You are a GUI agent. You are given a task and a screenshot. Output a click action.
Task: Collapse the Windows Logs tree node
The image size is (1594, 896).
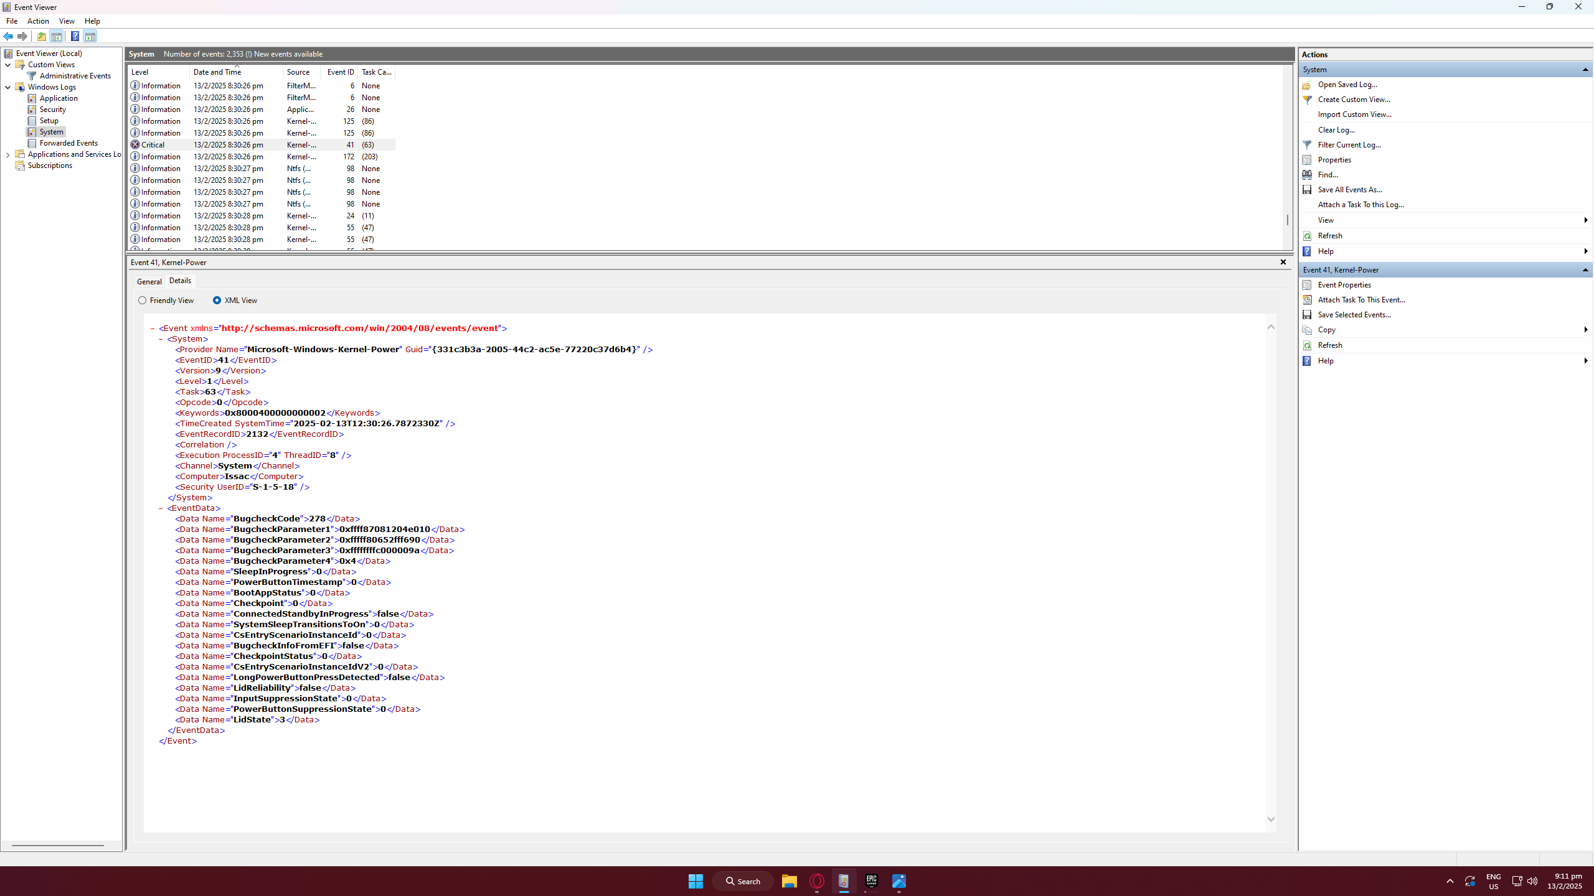pyautogui.click(x=7, y=87)
